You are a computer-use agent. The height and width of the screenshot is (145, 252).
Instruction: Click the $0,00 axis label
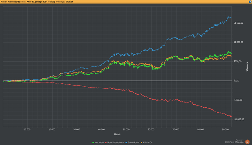[236, 81]
